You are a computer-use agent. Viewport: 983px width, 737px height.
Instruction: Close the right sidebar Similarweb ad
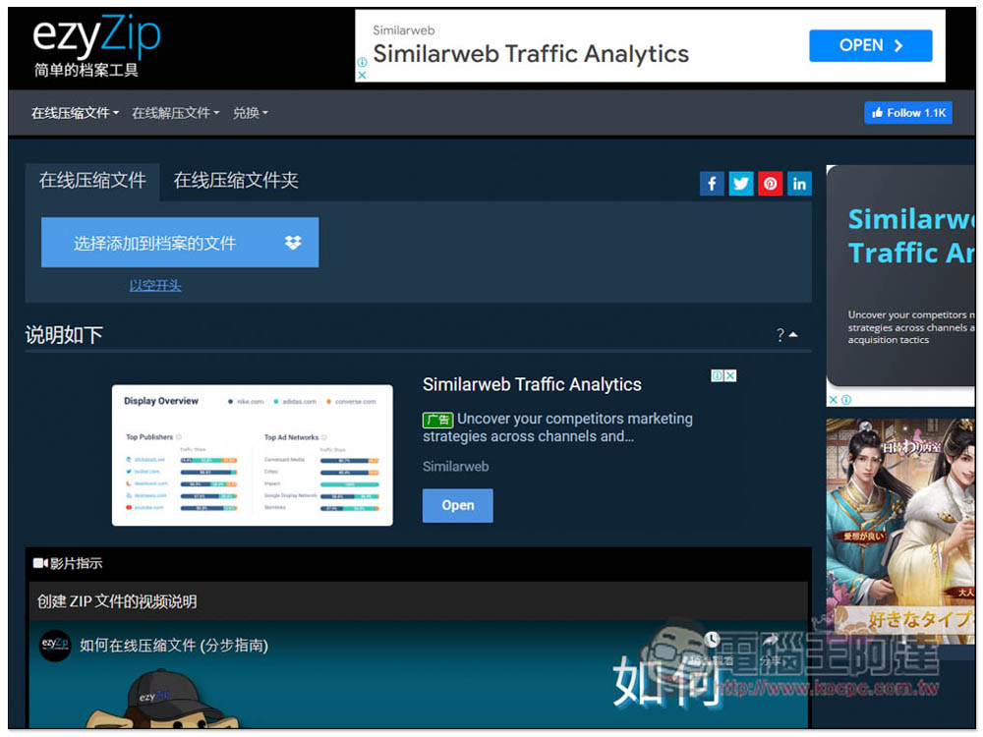(x=834, y=400)
